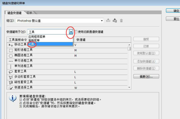This screenshot has width=180, height=119.
Task: Click the 磁性套索工具 row label
Action: [24, 82]
